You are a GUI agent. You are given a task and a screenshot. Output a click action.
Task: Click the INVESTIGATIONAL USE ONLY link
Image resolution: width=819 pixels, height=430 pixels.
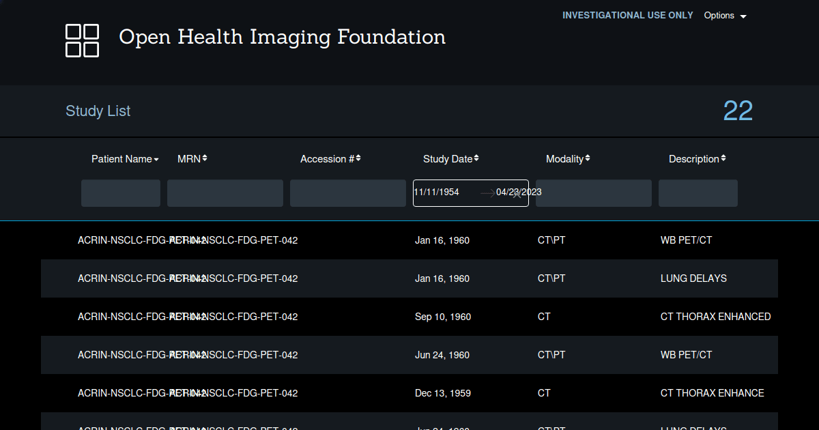pyautogui.click(x=627, y=14)
